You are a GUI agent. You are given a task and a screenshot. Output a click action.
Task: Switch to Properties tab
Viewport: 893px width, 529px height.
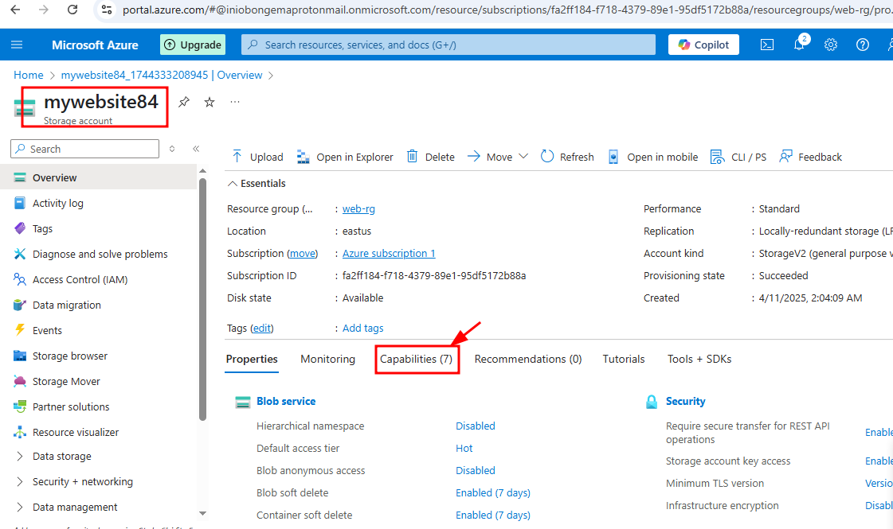(x=252, y=359)
